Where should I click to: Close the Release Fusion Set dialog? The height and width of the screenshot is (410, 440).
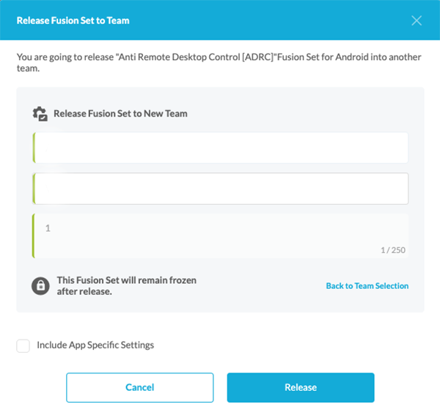click(x=417, y=21)
